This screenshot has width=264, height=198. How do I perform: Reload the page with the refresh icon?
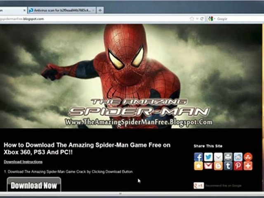click(x=202, y=19)
